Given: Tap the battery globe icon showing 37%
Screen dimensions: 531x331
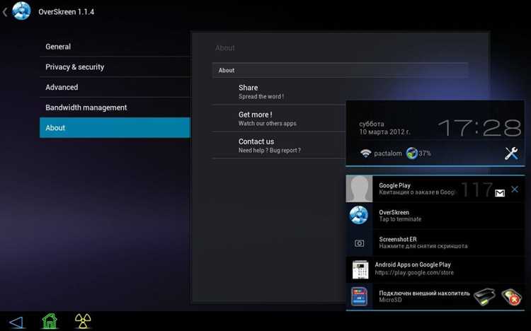Looking at the screenshot, I should pos(411,153).
